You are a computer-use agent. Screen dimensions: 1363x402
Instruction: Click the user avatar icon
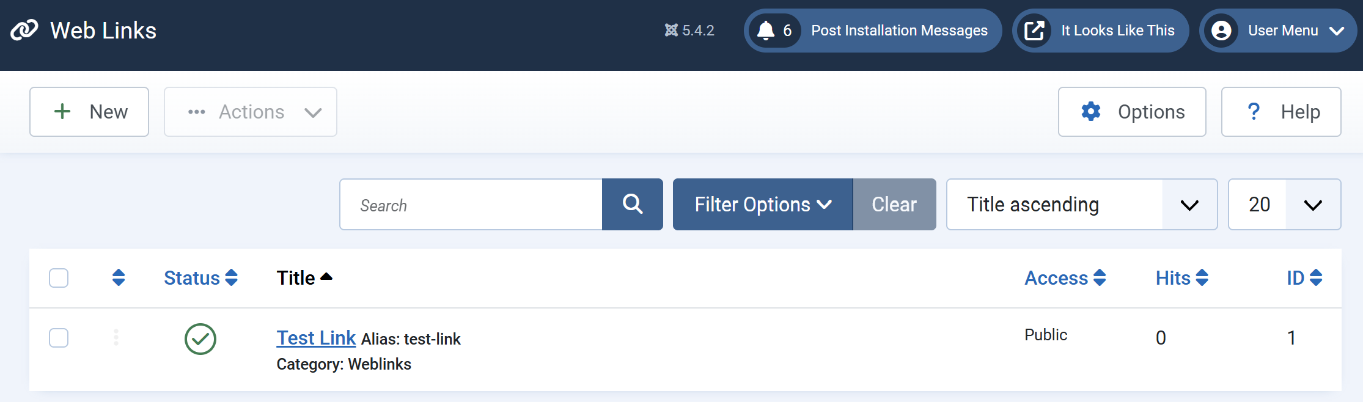point(1221,31)
